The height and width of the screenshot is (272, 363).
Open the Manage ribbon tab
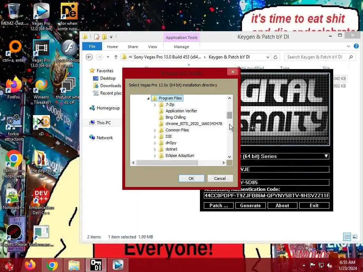[x=181, y=47]
